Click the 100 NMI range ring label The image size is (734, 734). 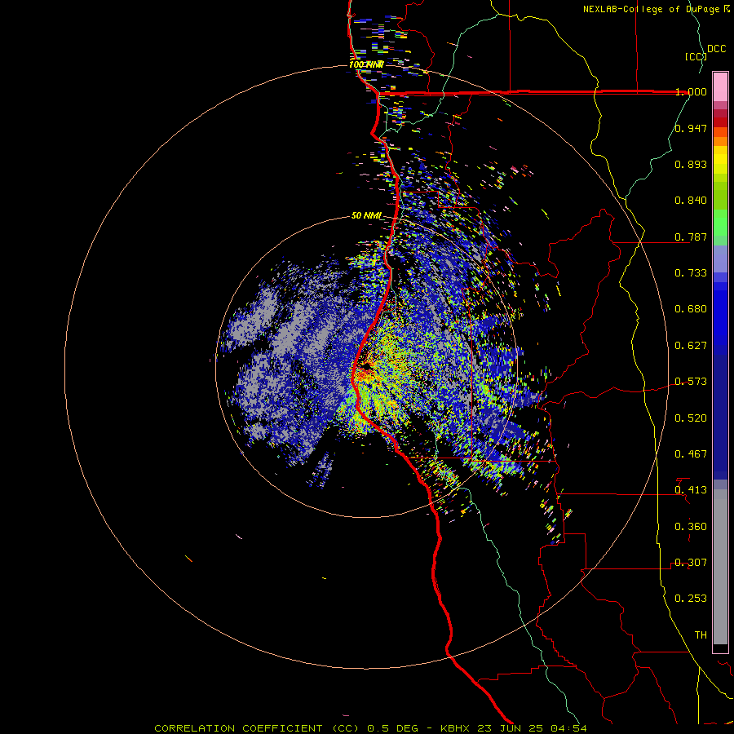pyautogui.click(x=366, y=64)
